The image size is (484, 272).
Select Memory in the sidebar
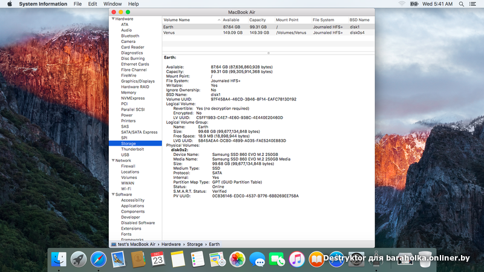click(128, 92)
